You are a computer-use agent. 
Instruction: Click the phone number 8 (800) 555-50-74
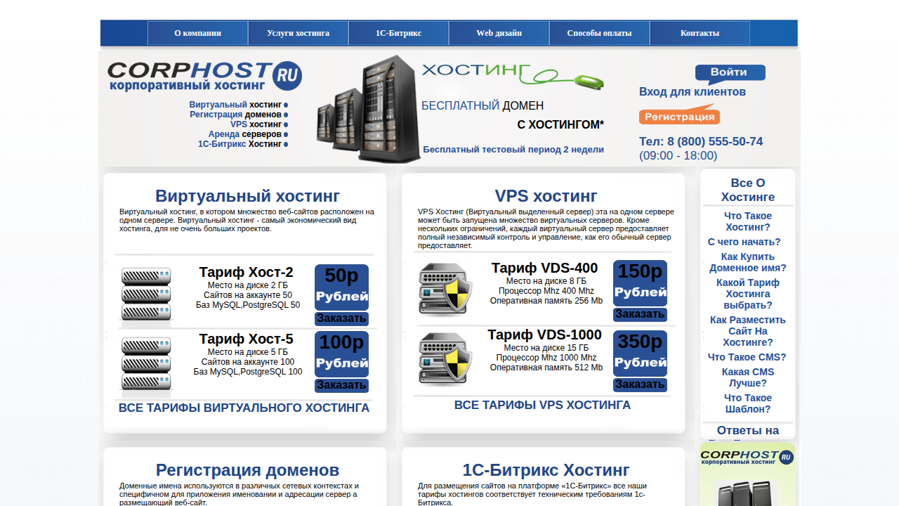[x=715, y=141]
